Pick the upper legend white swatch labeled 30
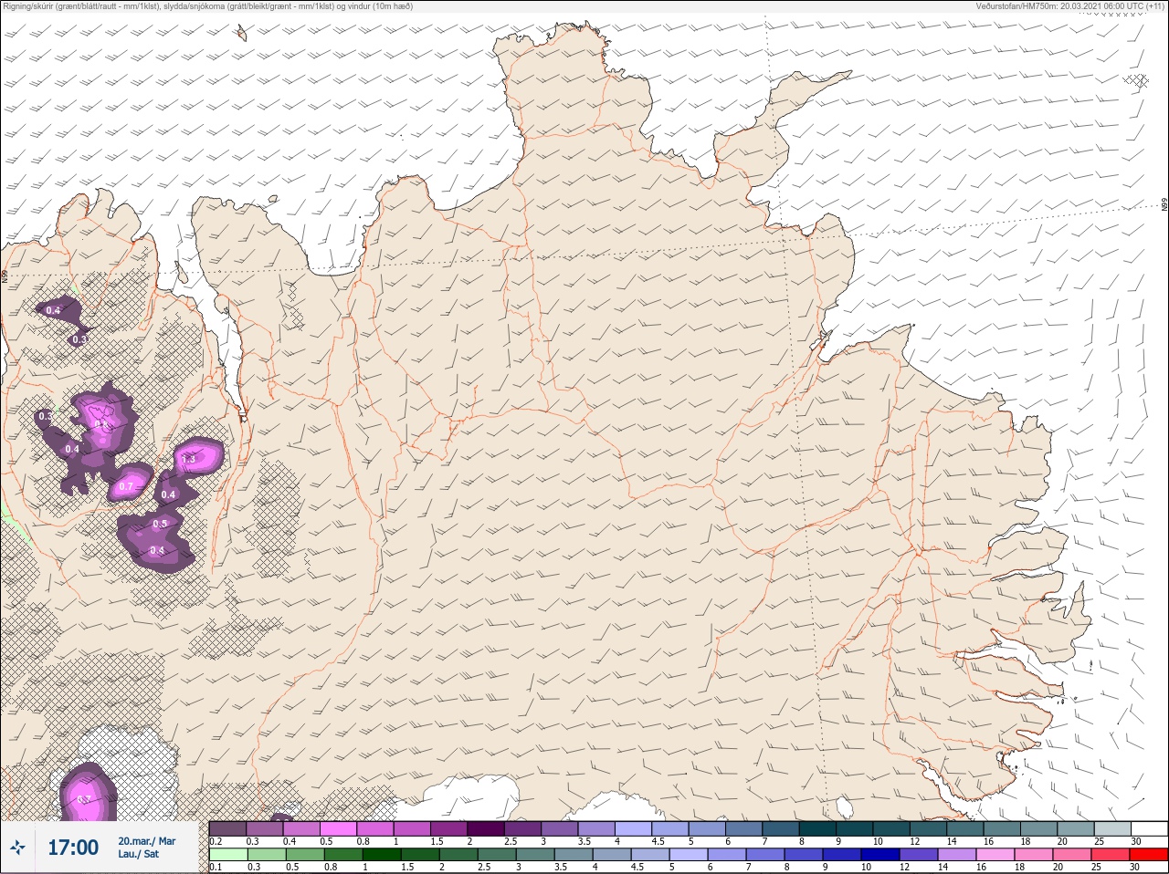Screen dimensions: 1169x874 [x=1149, y=829]
